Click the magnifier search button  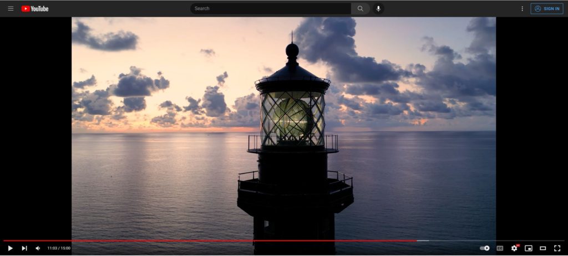pos(361,9)
